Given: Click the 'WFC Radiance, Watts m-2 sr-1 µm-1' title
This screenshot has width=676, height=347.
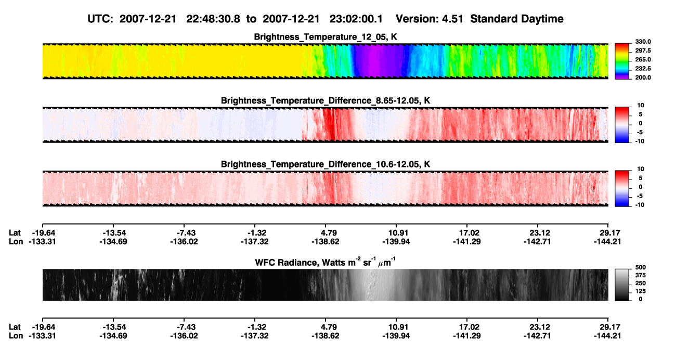Looking at the screenshot, I should click(x=326, y=262).
